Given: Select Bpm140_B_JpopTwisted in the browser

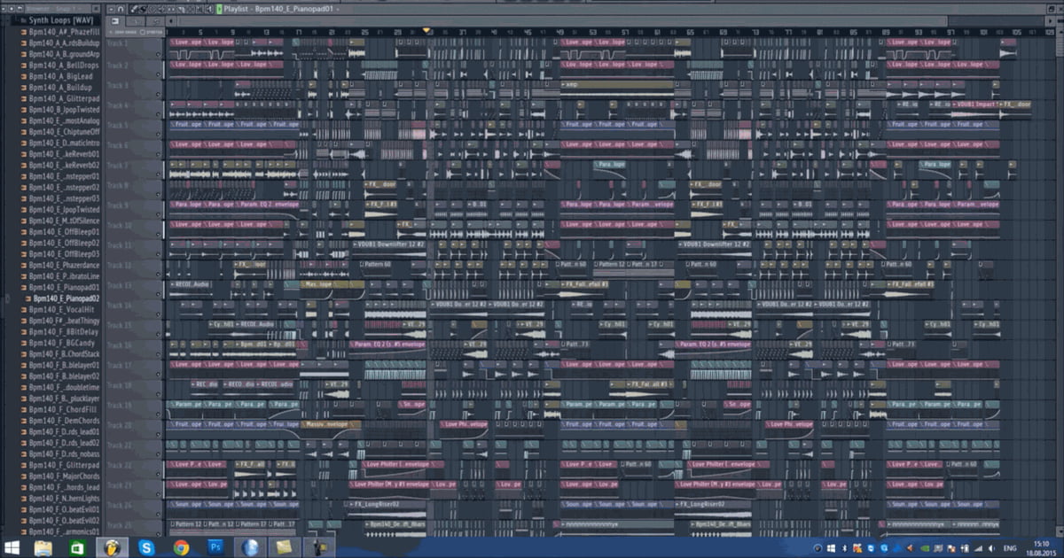Looking at the screenshot, I should pyautogui.click(x=62, y=109).
